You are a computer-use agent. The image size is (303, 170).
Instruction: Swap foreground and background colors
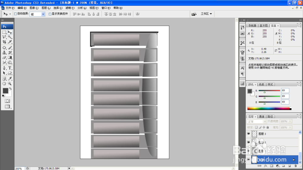(10, 89)
